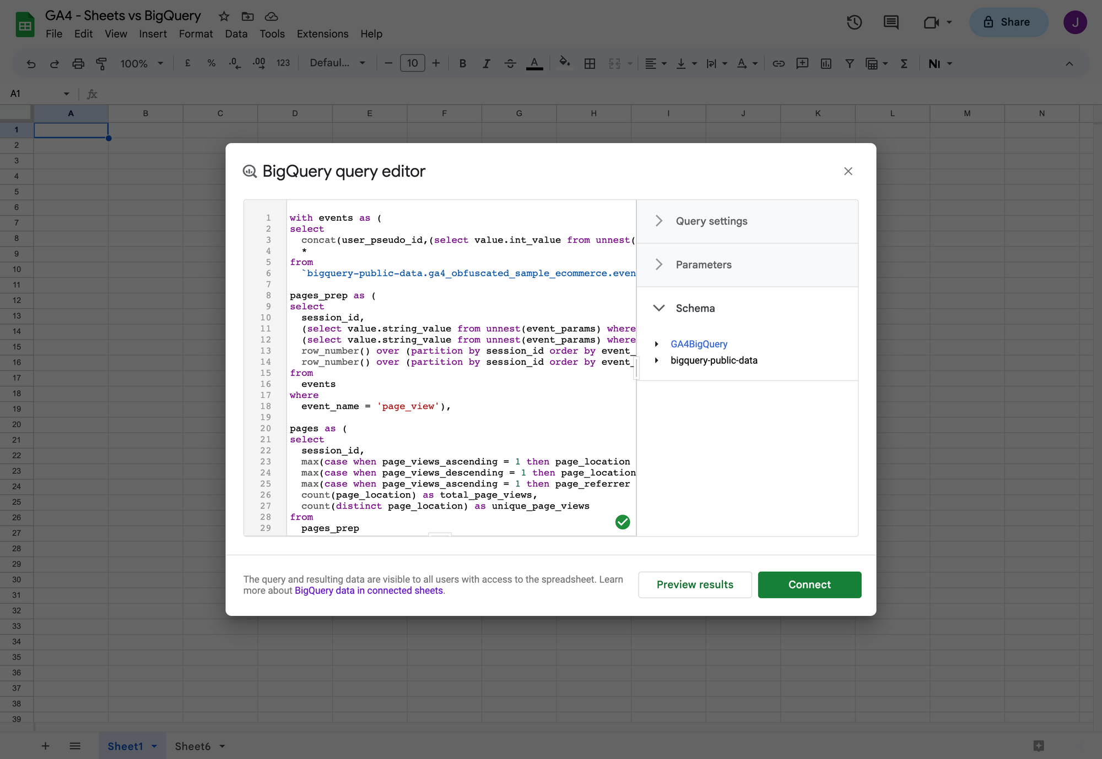
Task: Expand the GA4BigQuery project tree
Action: point(656,344)
